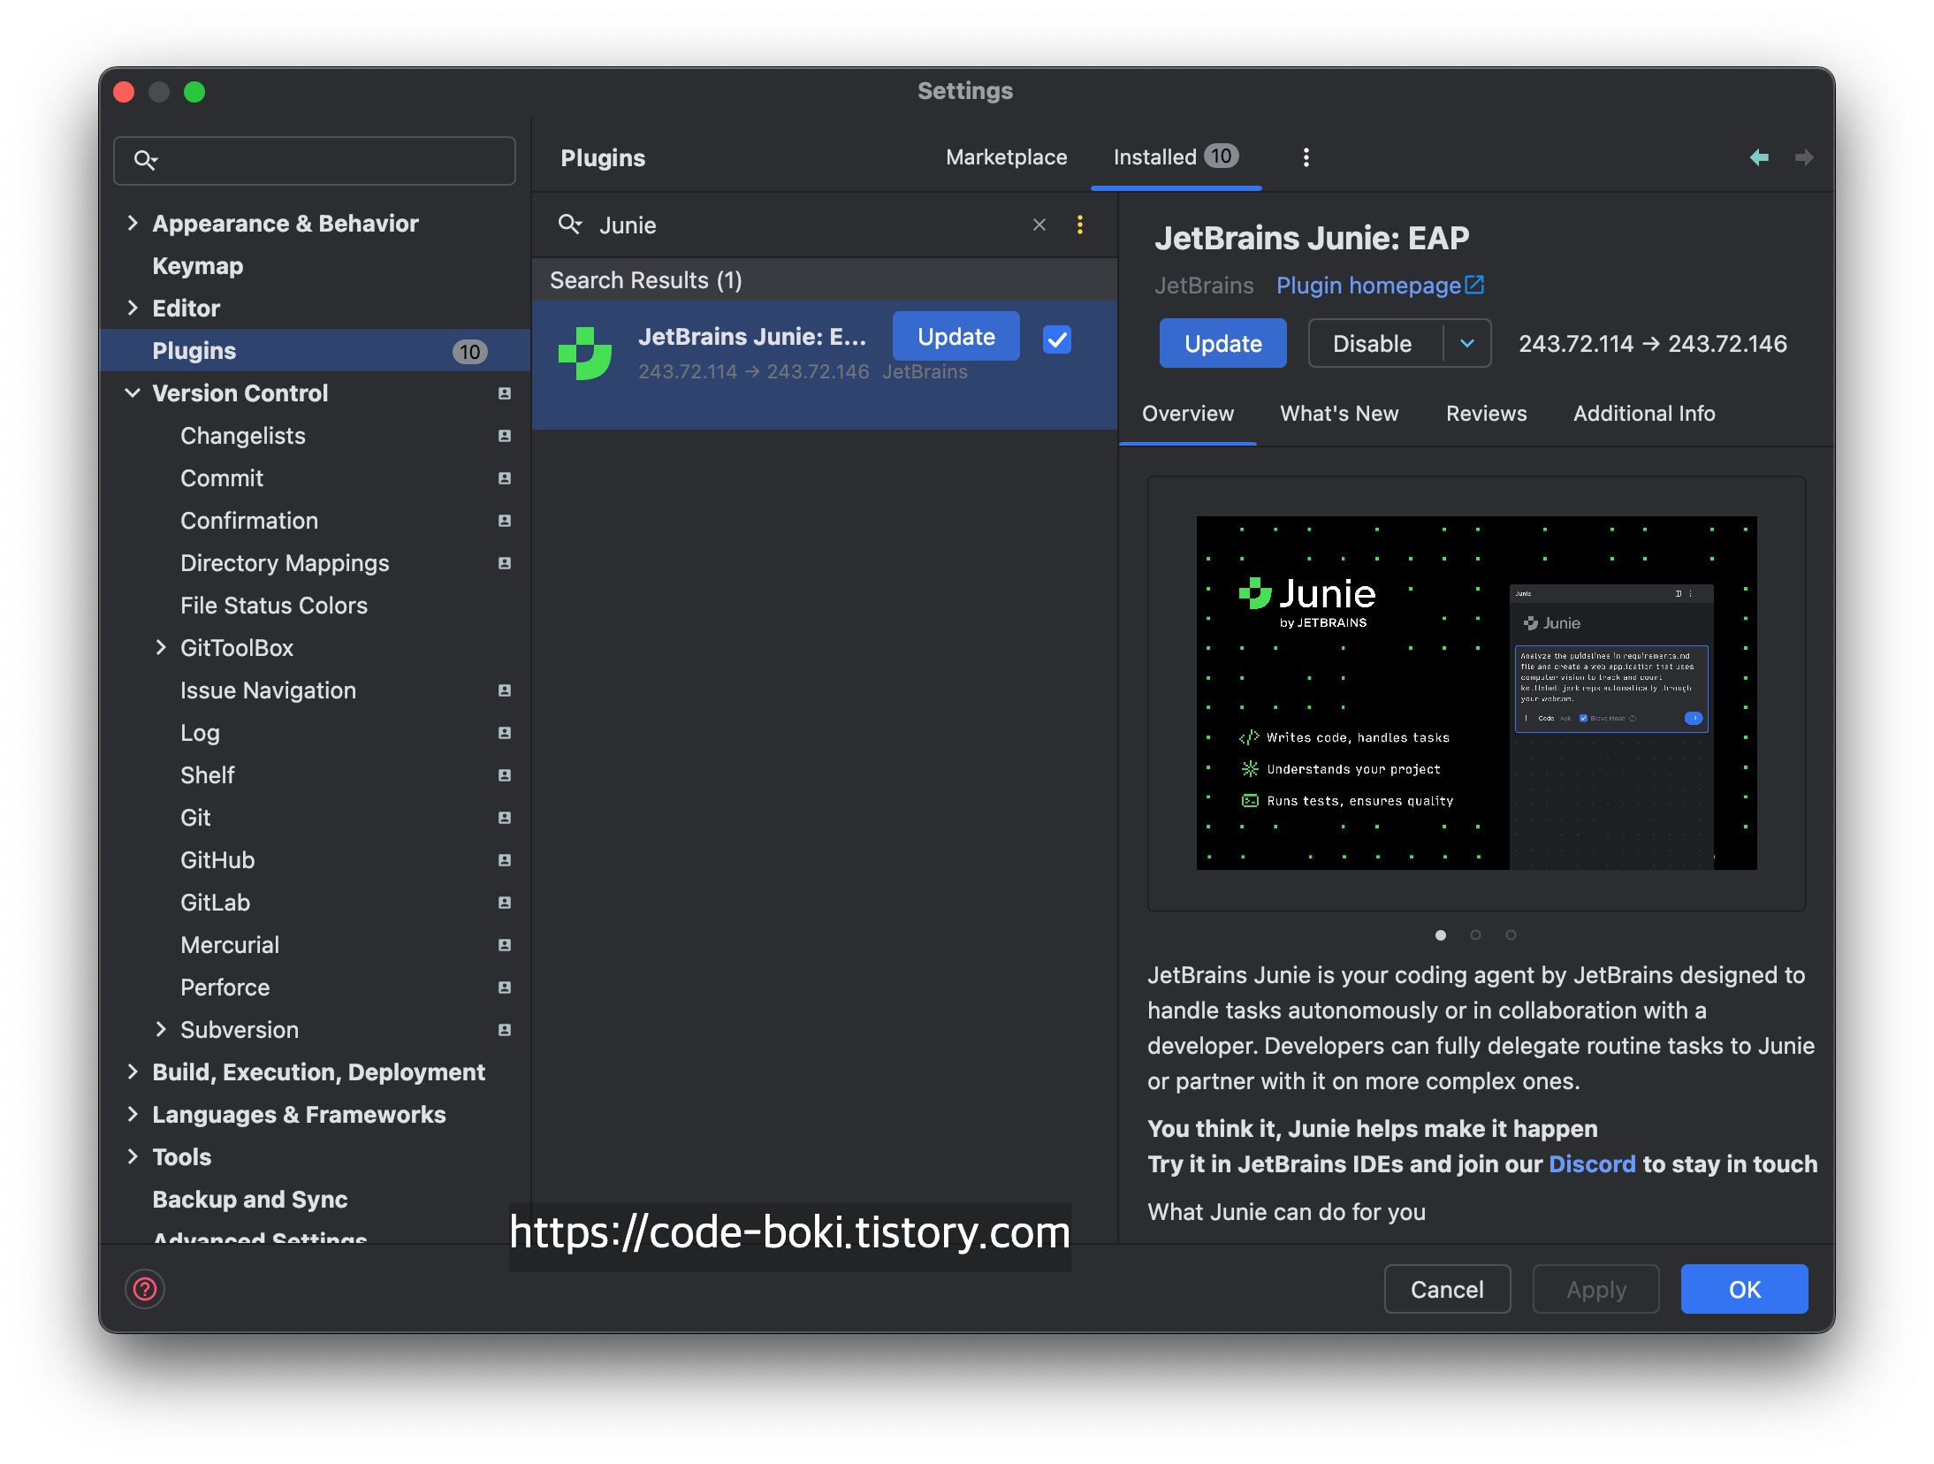Expand the GitToolBox settings node
This screenshot has width=1934, height=1464.
(161, 648)
